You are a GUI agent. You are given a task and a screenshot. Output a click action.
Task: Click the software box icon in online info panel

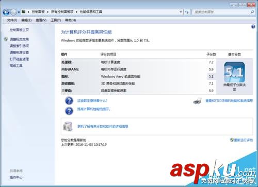coord(68,126)
